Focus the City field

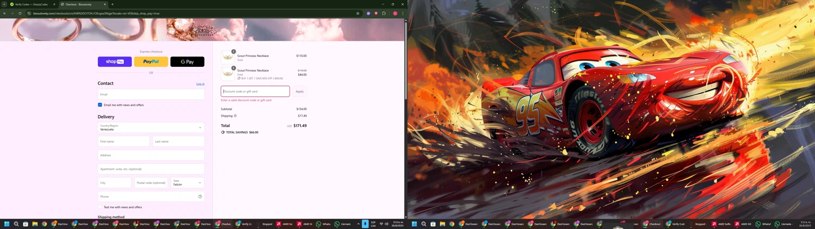[x=115, y=183]
